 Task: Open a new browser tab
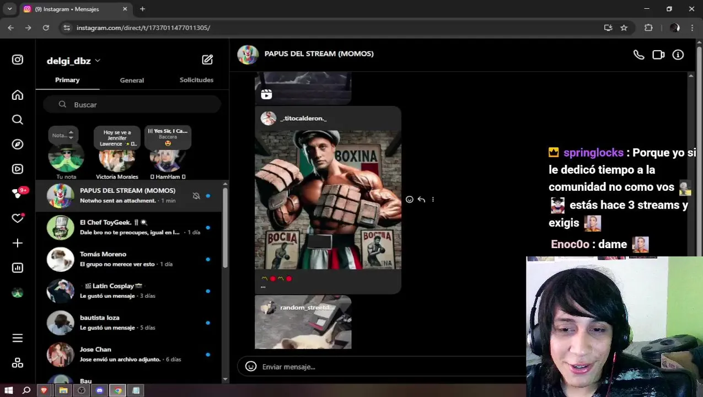(142, 9)
